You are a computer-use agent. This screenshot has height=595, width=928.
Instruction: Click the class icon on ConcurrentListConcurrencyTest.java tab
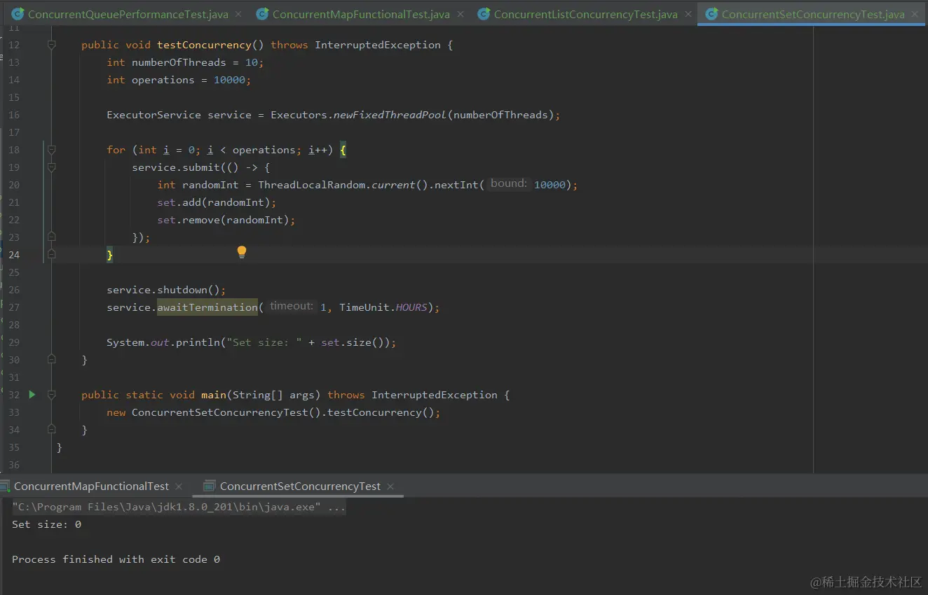[x=484, y=14]
